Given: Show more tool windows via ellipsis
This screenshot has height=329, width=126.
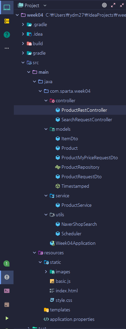Looking at the screenshot, I should click(7, 48).
